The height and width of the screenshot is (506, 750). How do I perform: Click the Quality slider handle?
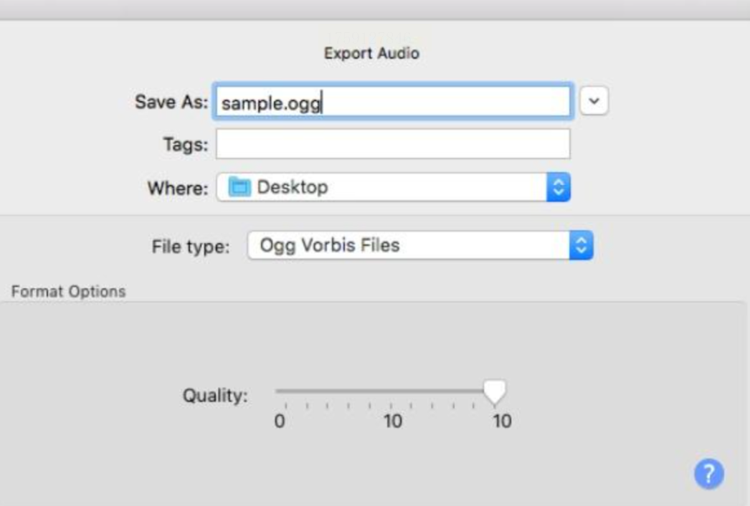[494, 391]
